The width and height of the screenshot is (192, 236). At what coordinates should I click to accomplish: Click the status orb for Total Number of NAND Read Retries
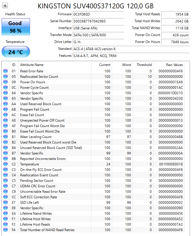coord(5,230)
